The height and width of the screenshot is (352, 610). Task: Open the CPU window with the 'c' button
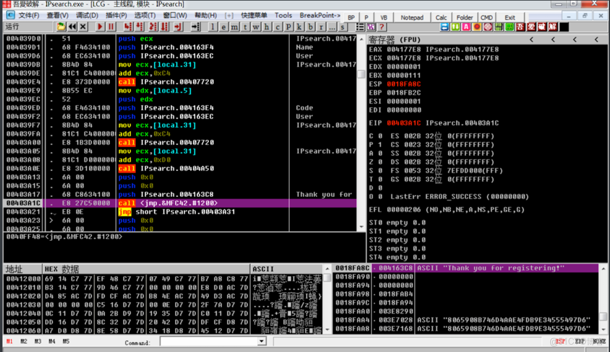[277, 27]
